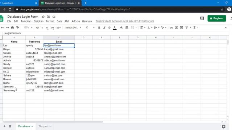The height and width of the screenshot is (130, 232).
Task: Open a new browser tab
Action: tap(86, 3)
